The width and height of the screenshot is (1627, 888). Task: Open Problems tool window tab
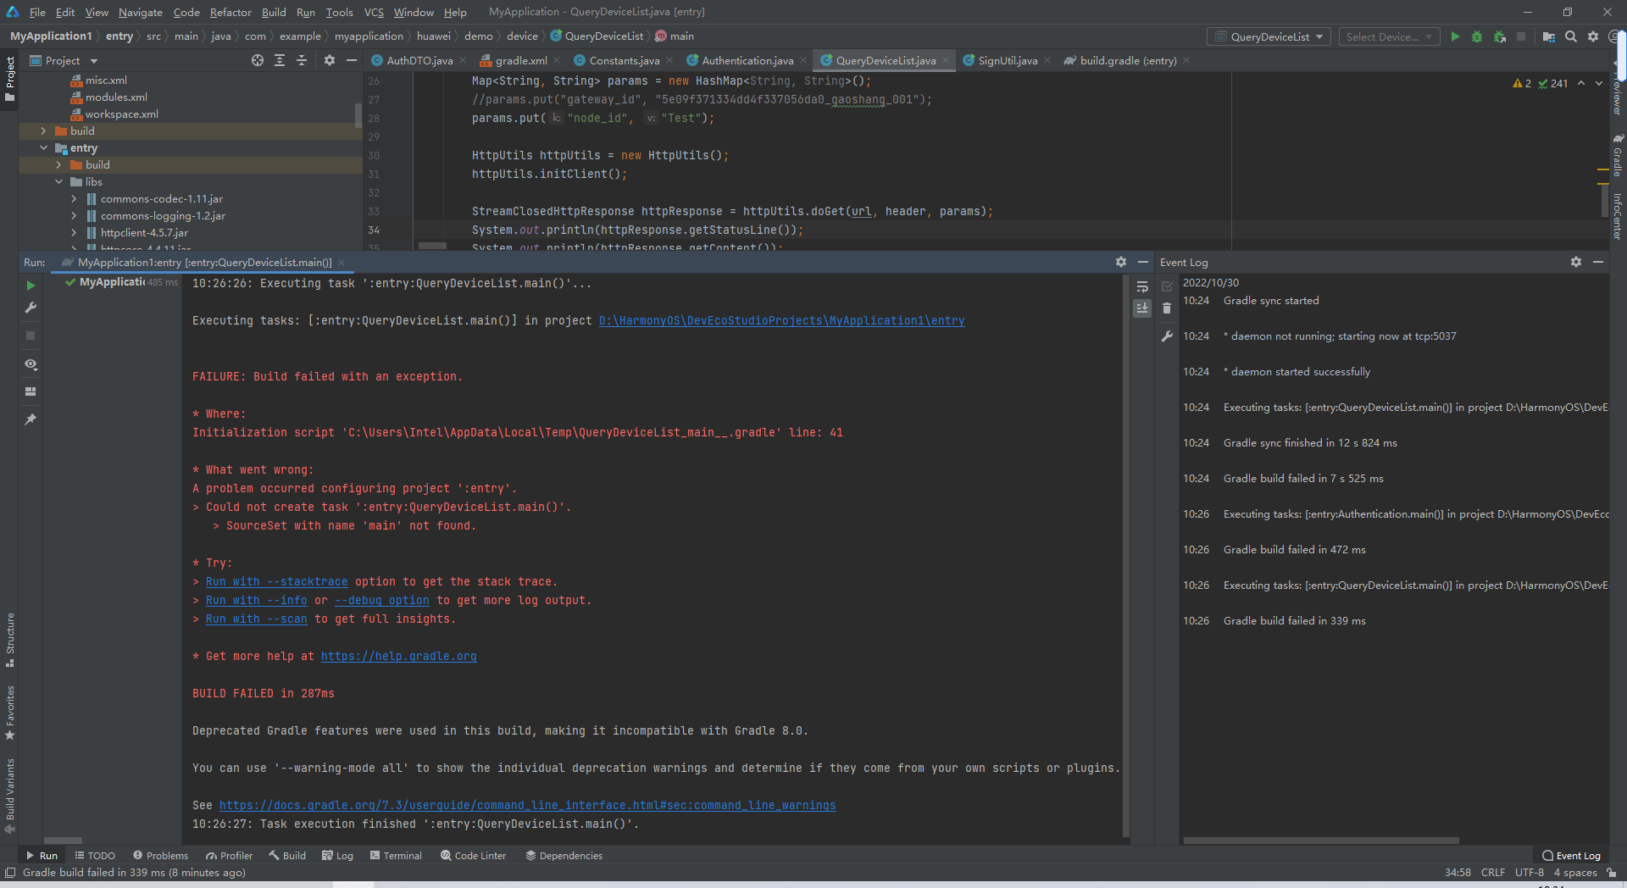(160, 856)
